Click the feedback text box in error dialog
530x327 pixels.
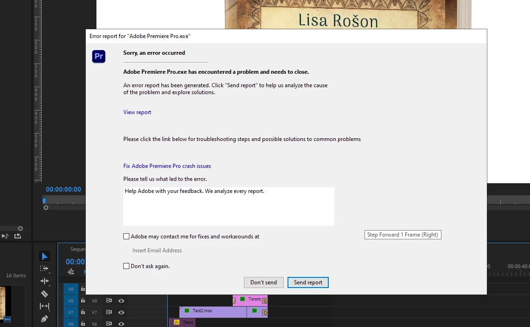click(229, 206)
